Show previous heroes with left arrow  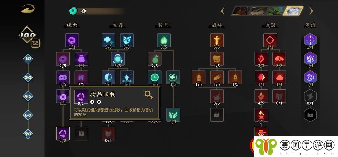coord(223,11)
